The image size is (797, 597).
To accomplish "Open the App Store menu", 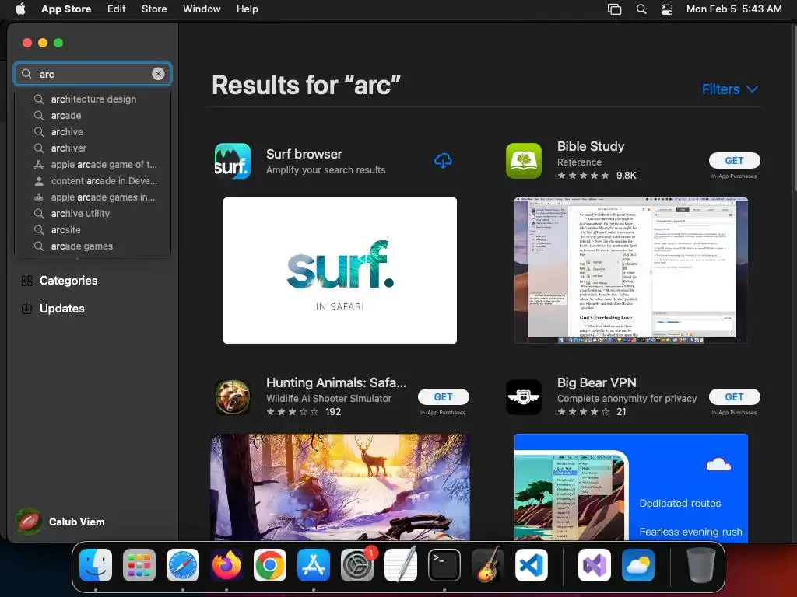I will click(x=66, y=9).
